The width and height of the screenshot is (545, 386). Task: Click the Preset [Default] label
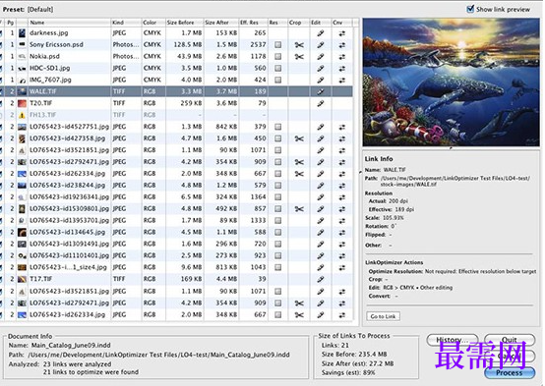click(x=28, y=10)
